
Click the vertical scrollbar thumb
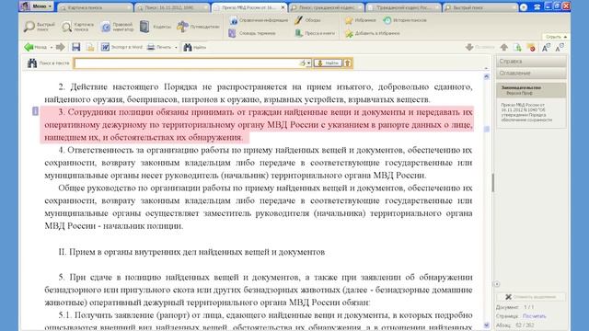(487, 129)
